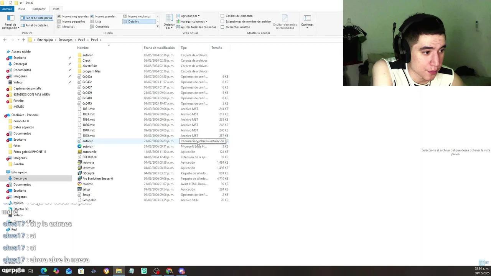Screen dimensions: 491x276
Task: Open the Agrupar por dropdown
Action: [x=188, y=16]
